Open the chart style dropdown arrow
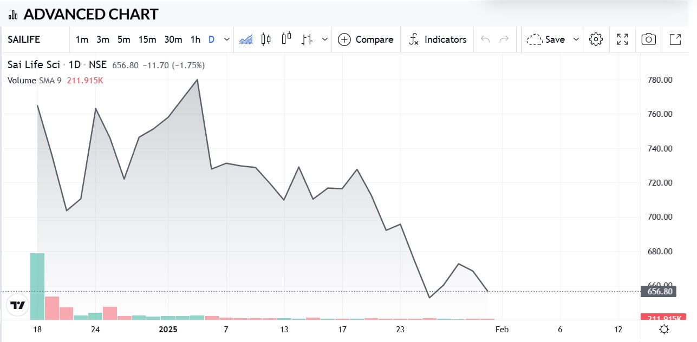 coord(324,40)
